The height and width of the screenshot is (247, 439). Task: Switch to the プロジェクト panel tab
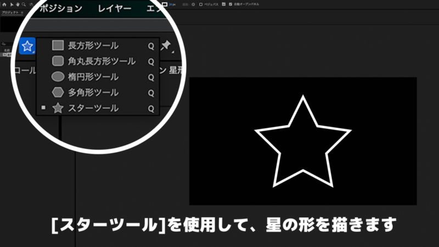click(x=10, y=12)
